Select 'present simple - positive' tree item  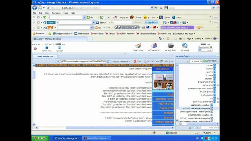198,115
